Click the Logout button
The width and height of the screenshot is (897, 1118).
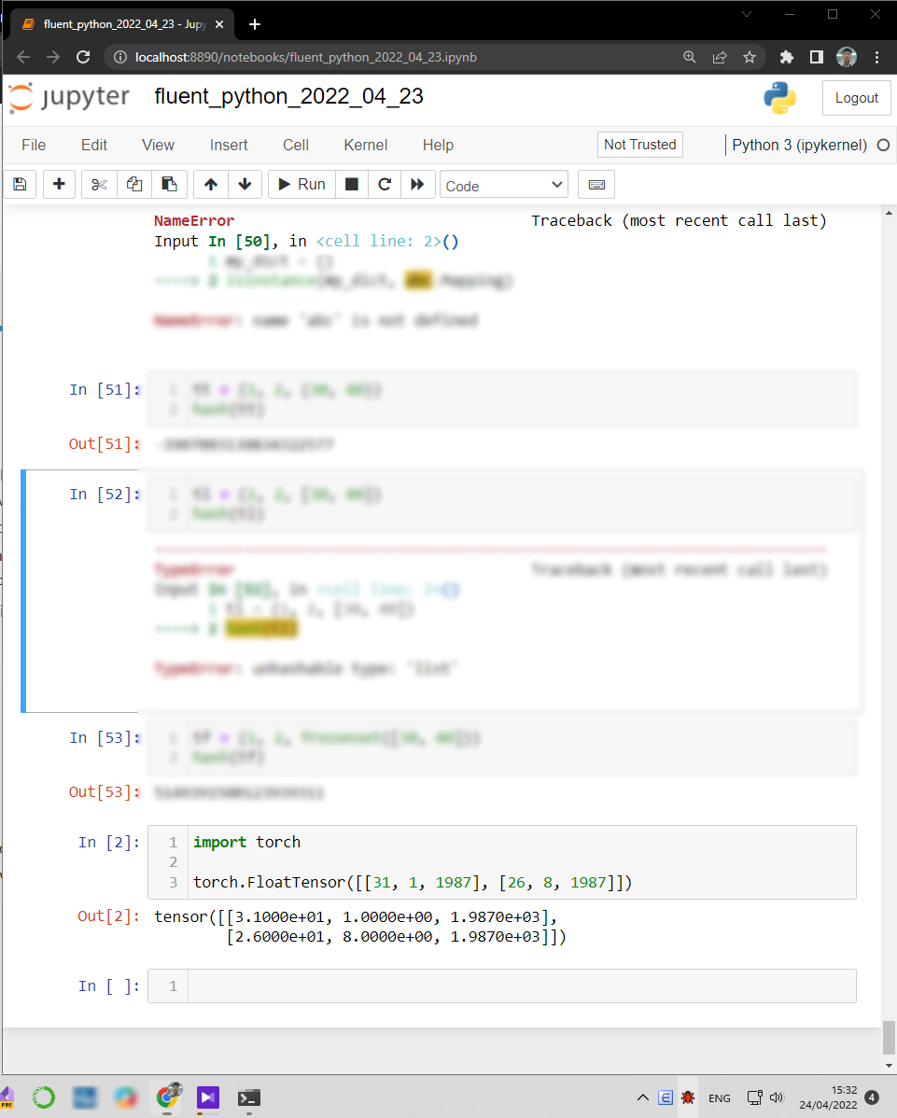(x=856, y=98)
